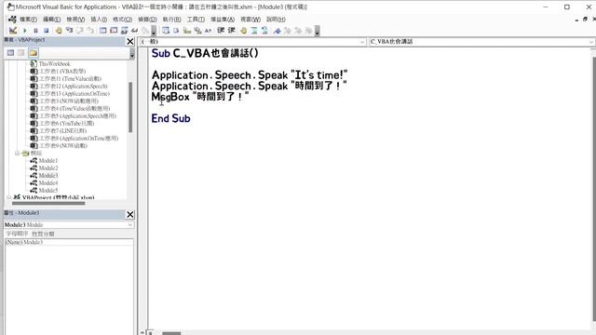This screenshot has height=335, width=596.
Task: Click the Uncomment Block icon
Action: (264, 31)
